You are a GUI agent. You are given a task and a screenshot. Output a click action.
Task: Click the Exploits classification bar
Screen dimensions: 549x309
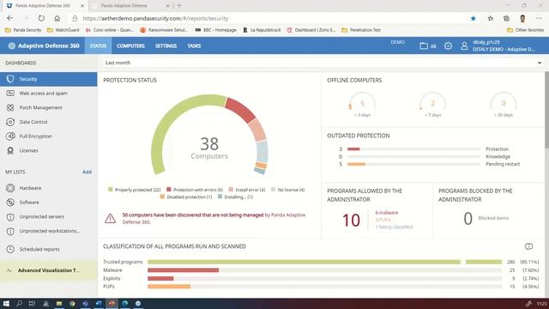point(160,278)
